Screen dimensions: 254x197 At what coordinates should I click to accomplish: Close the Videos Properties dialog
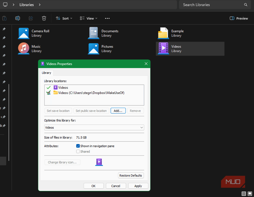(146, 64)
